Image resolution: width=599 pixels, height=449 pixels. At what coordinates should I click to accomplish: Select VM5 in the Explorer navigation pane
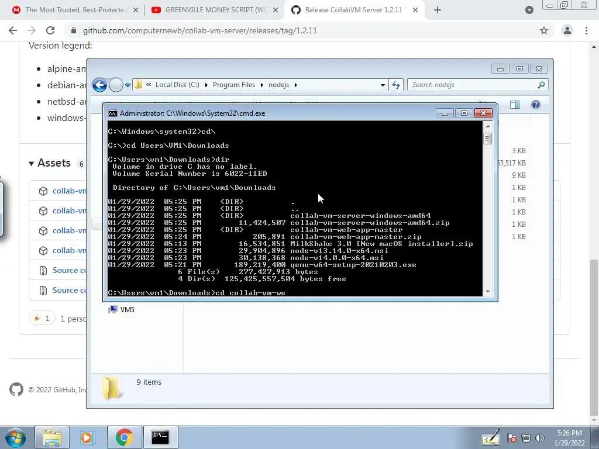[x=122, y=310]
